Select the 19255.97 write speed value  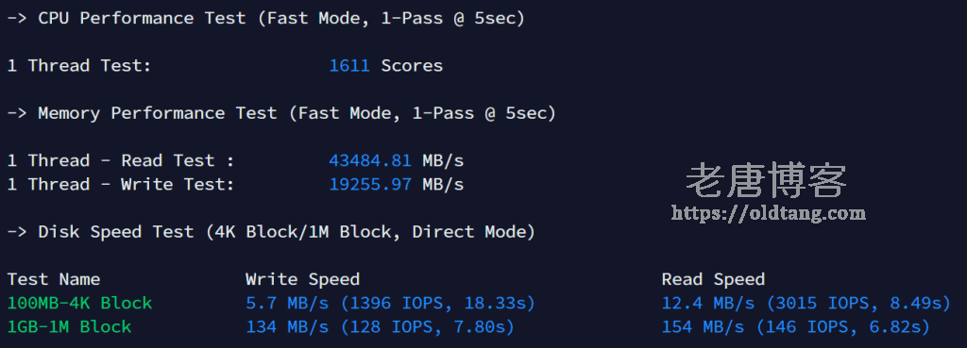coord(370,184)
